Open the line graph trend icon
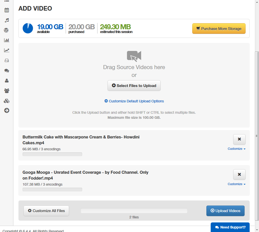This screenshot has height=232, width=259. pos(7,50)
